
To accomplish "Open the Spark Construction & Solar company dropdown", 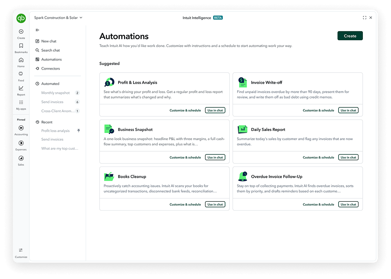I will point(58,18).
